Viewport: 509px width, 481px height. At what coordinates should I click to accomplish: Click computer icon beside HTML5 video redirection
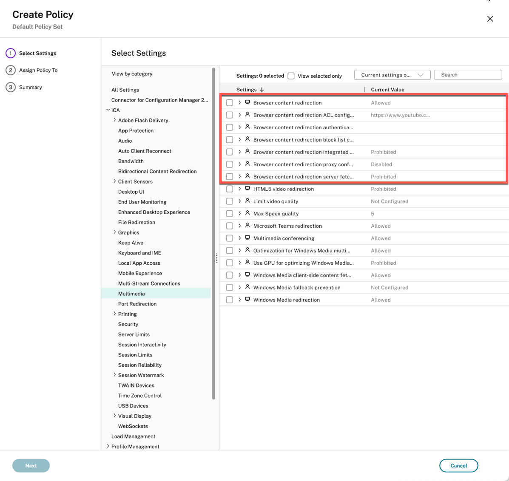pos(247,189)
